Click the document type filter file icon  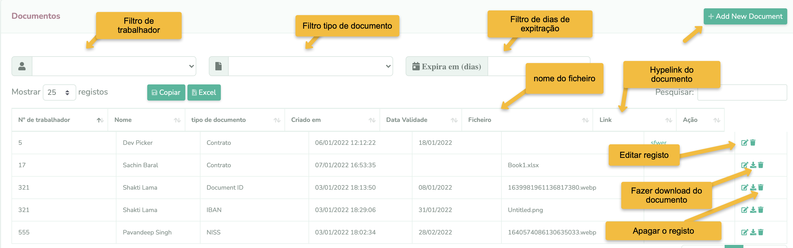click(x=218, y=66)
